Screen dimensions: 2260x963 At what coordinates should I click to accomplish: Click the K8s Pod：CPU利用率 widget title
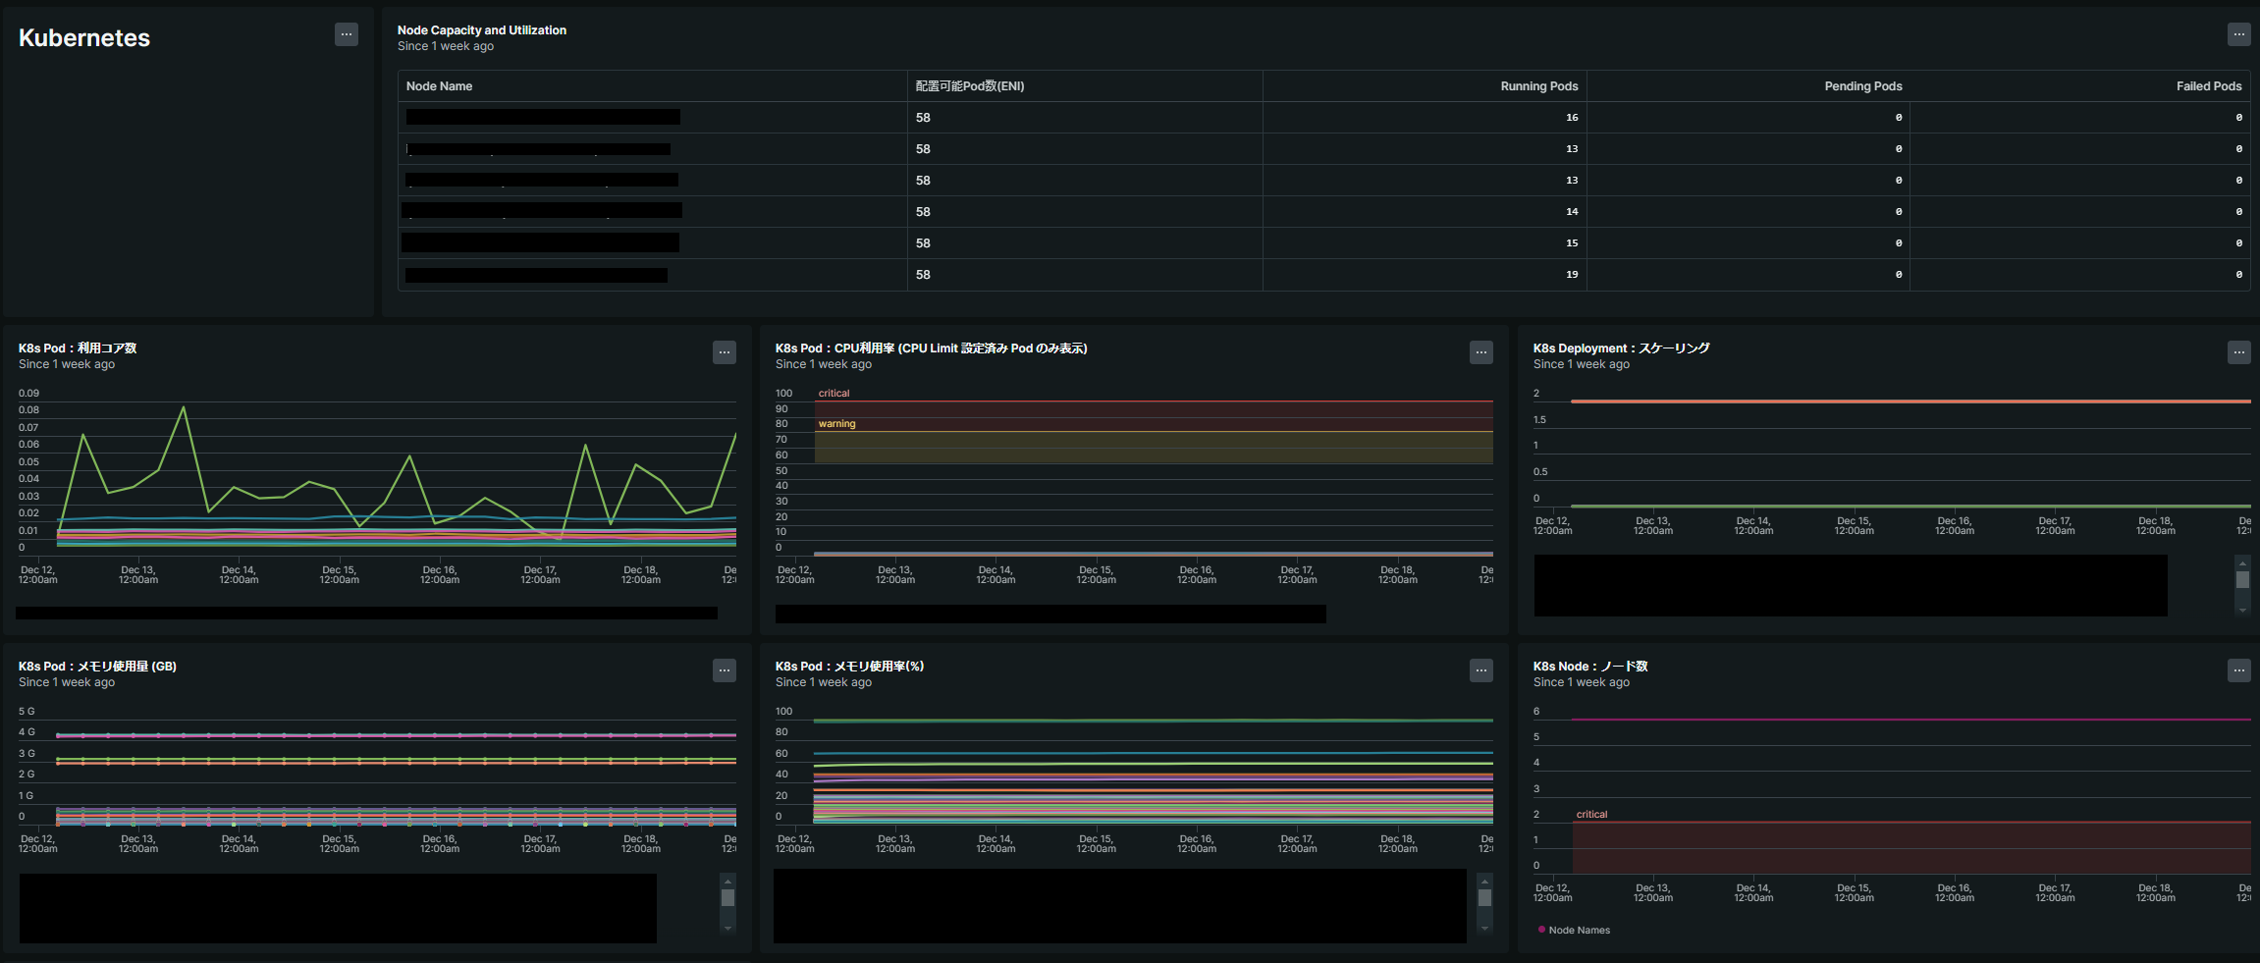point(931,348)
